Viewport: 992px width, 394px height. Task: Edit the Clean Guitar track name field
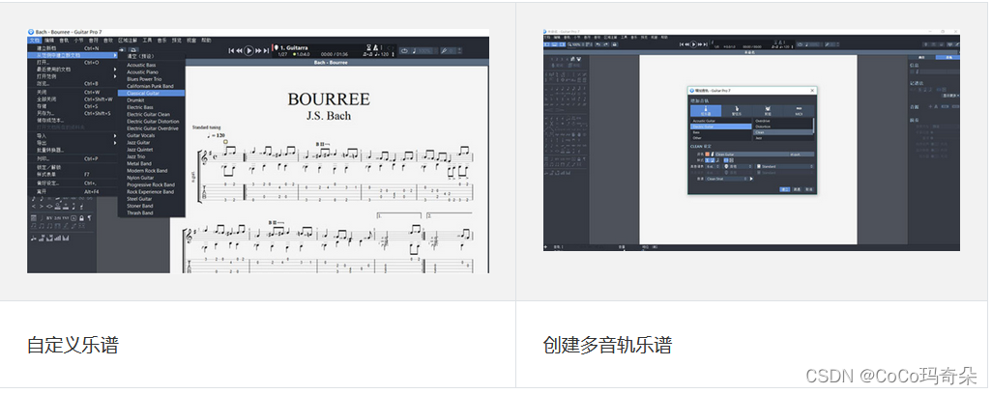[752, 155]
